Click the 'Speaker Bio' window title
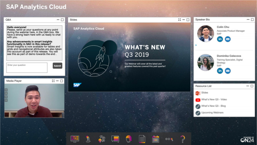The height and width of the screenshot is (145, 257). pyautogui.click(x=202, y=19)
